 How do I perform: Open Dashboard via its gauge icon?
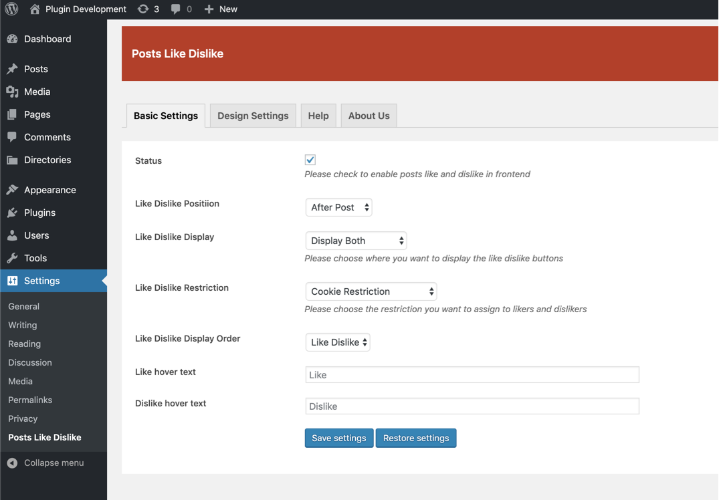pos(12,39)
